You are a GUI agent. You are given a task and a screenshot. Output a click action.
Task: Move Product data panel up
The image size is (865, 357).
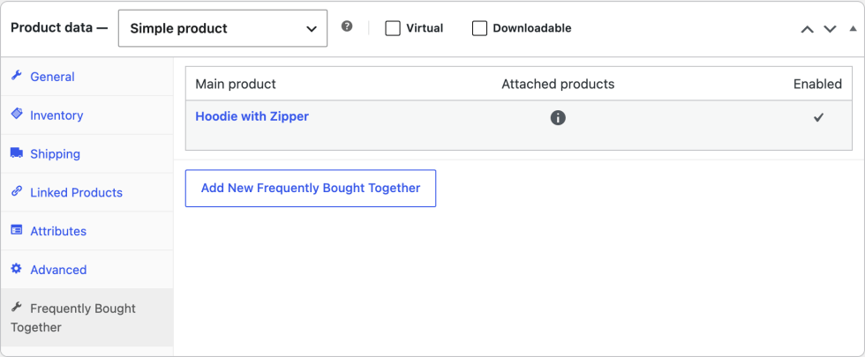[x=807, y=28]
